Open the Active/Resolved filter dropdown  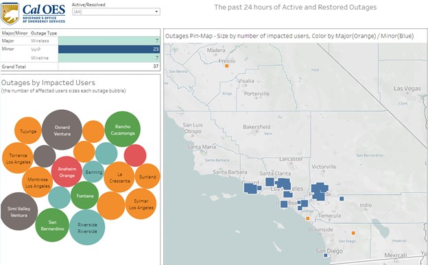(x=116, y=12)
